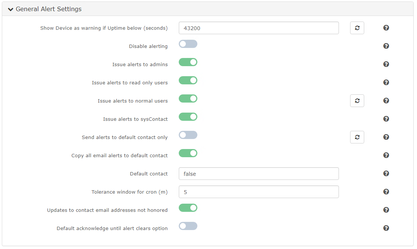Open help for Tolerance window for cron
This screenshot has width=417, height=249.
pyautogui.click(x=386, y=191)
